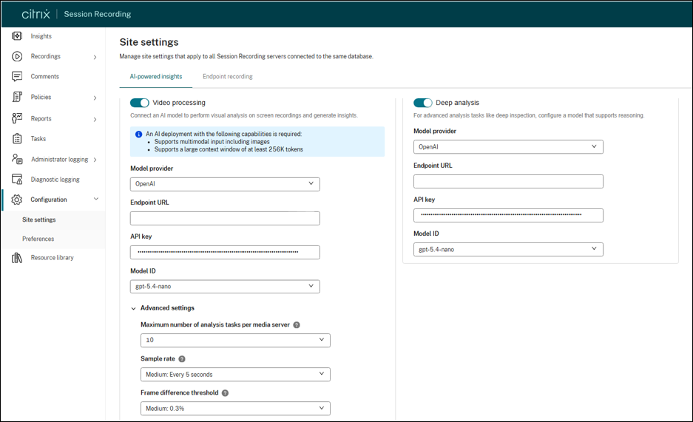Open the Frame difference threshold dropdown

tap(236, 408)
